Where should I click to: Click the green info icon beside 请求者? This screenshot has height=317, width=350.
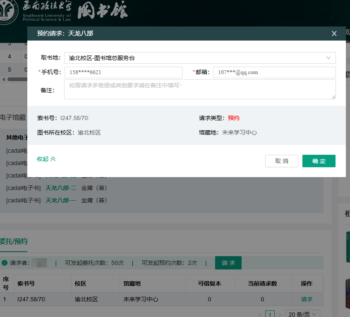point(5,263)
